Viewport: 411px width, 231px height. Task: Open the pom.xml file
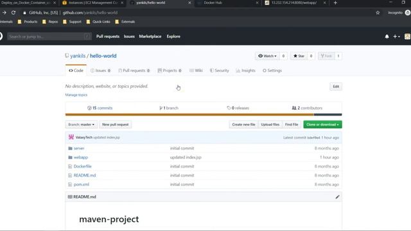tap(82, 184)
